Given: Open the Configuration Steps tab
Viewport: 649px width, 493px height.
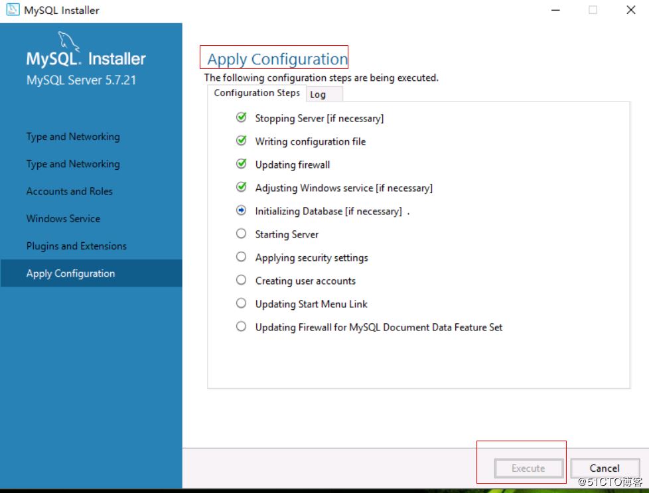Looking at the screenshot, I should tap(256, 93).
